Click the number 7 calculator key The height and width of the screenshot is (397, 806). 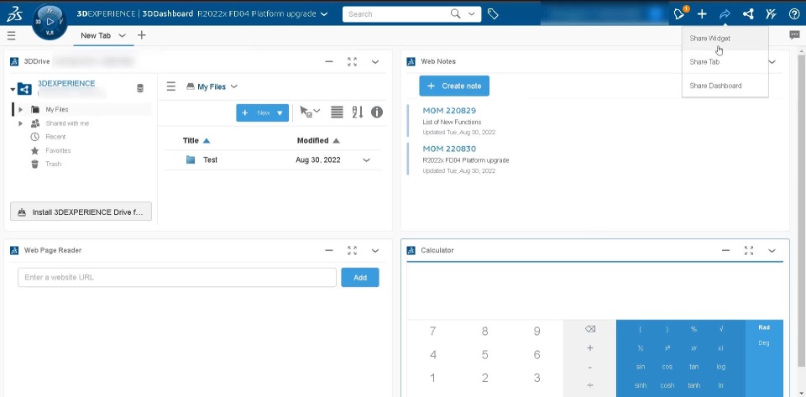[x=433, y=332]
